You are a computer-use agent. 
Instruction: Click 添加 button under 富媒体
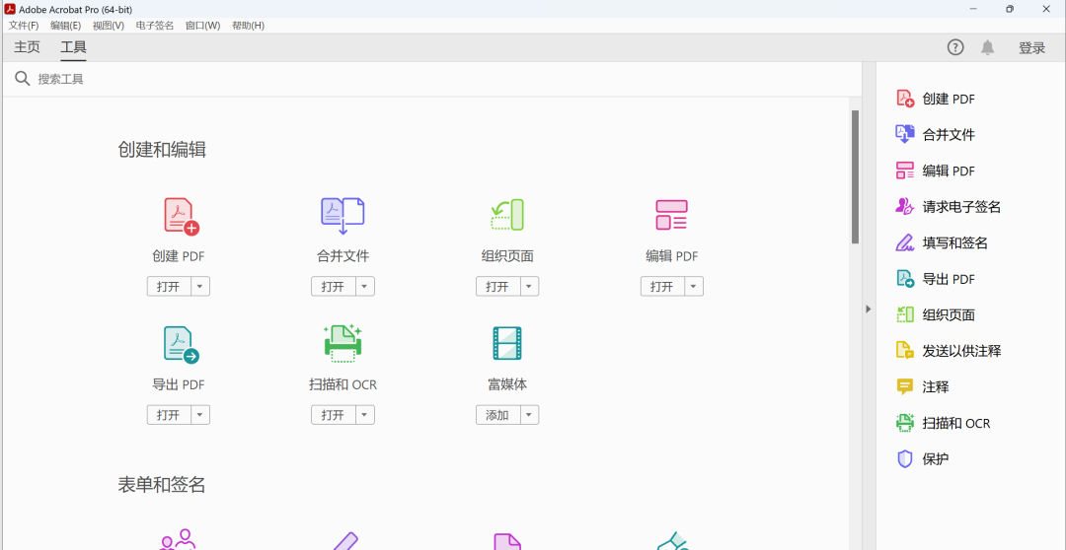(498, 415)
